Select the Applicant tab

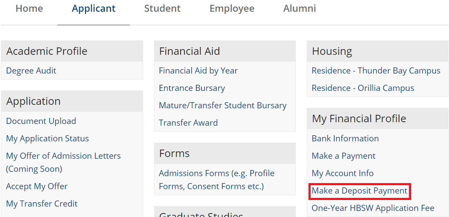pos(94,9)
